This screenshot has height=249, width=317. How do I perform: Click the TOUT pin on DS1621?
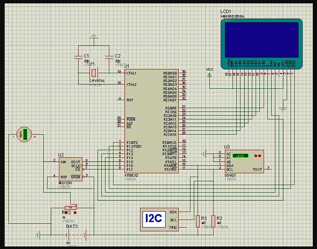point(257,170)
